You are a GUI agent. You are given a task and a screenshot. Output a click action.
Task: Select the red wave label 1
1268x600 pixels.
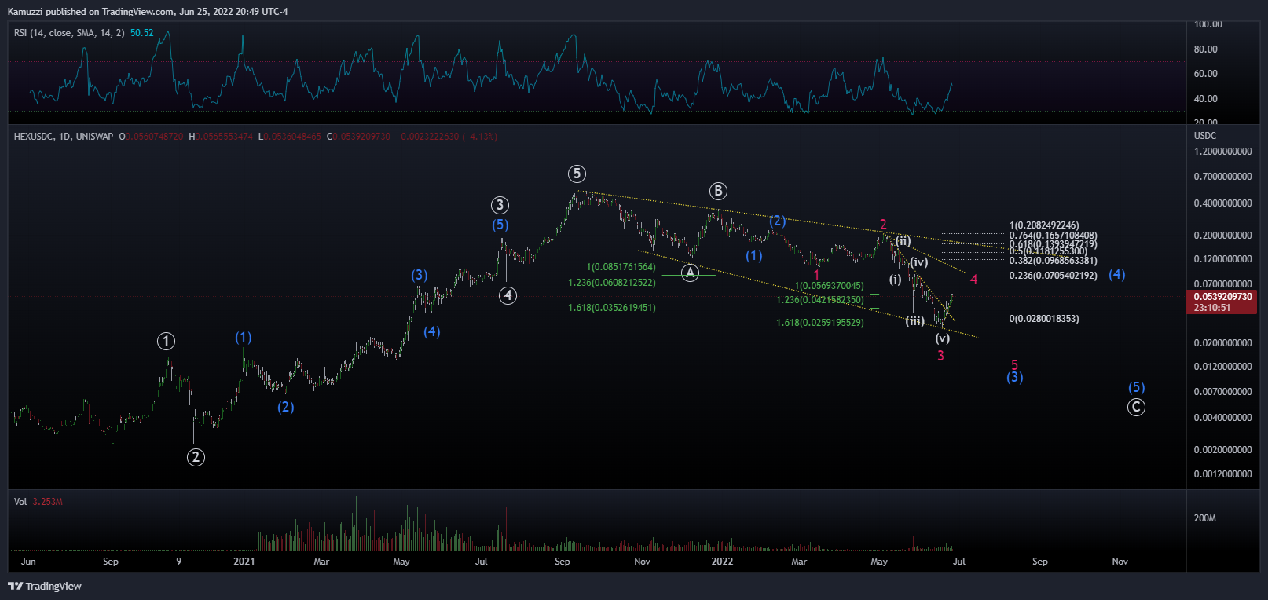click(816, 275)
